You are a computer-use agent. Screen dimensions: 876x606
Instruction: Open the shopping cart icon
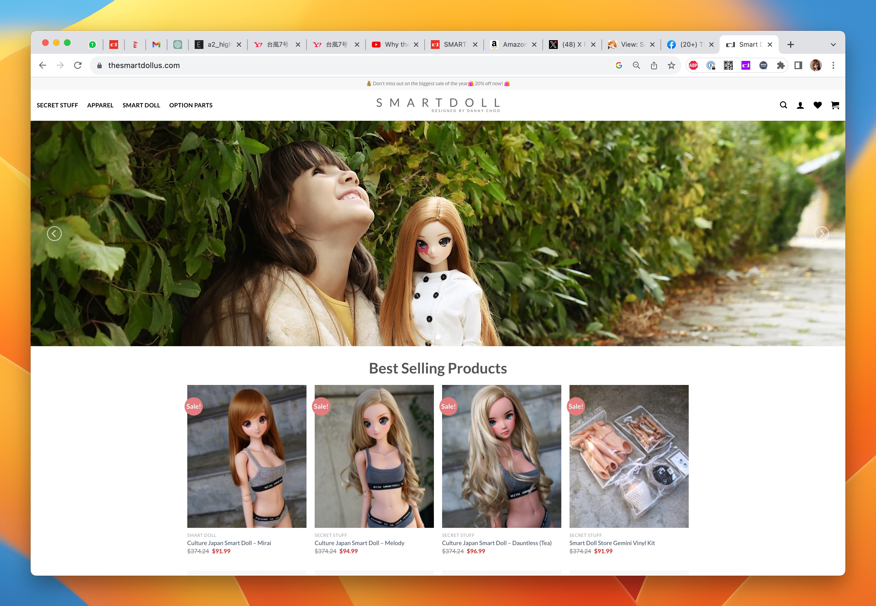(835, 105)
